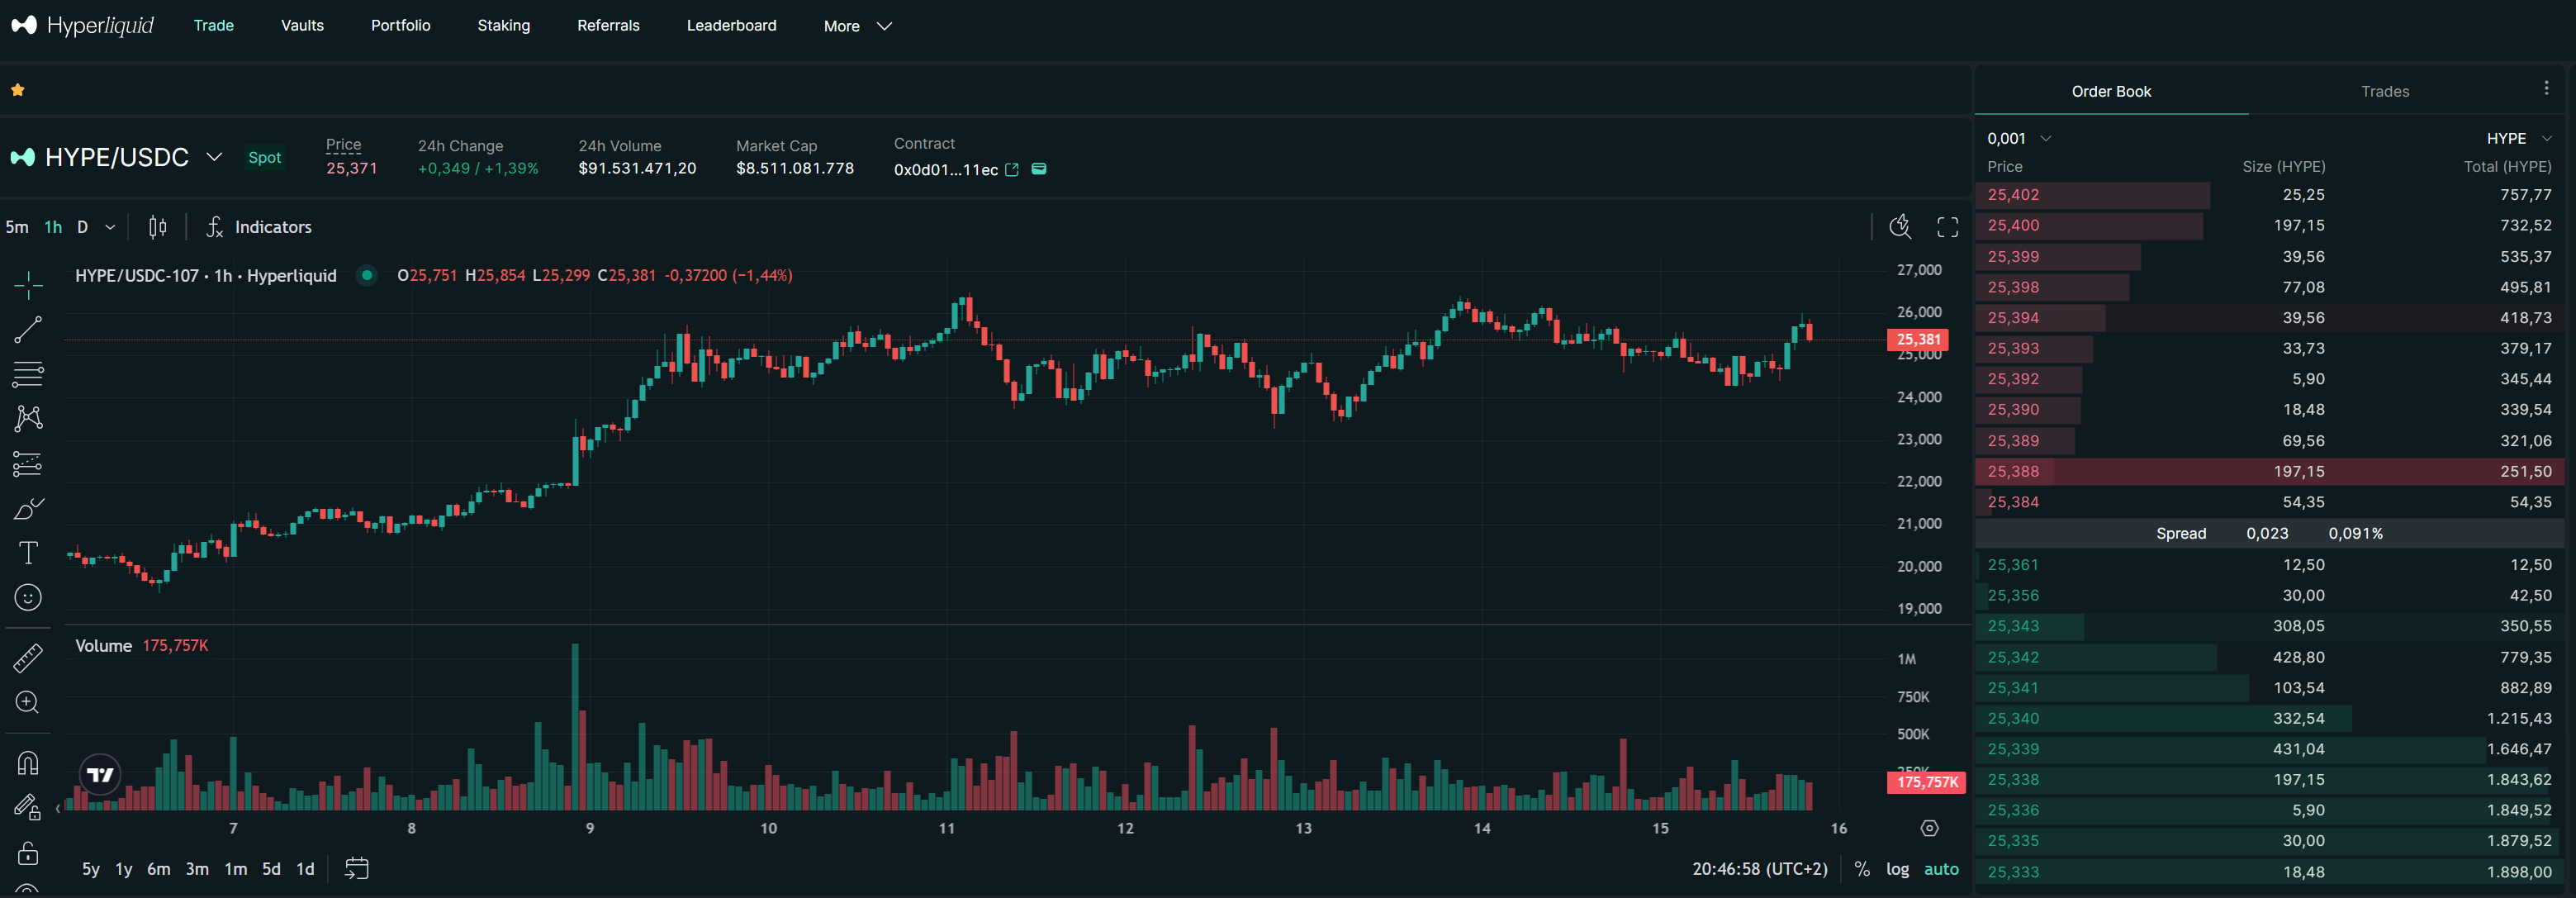Switch to the Order Book tab
Image resolution: width=2576 pixels, height=898 pixels.
2111,91
